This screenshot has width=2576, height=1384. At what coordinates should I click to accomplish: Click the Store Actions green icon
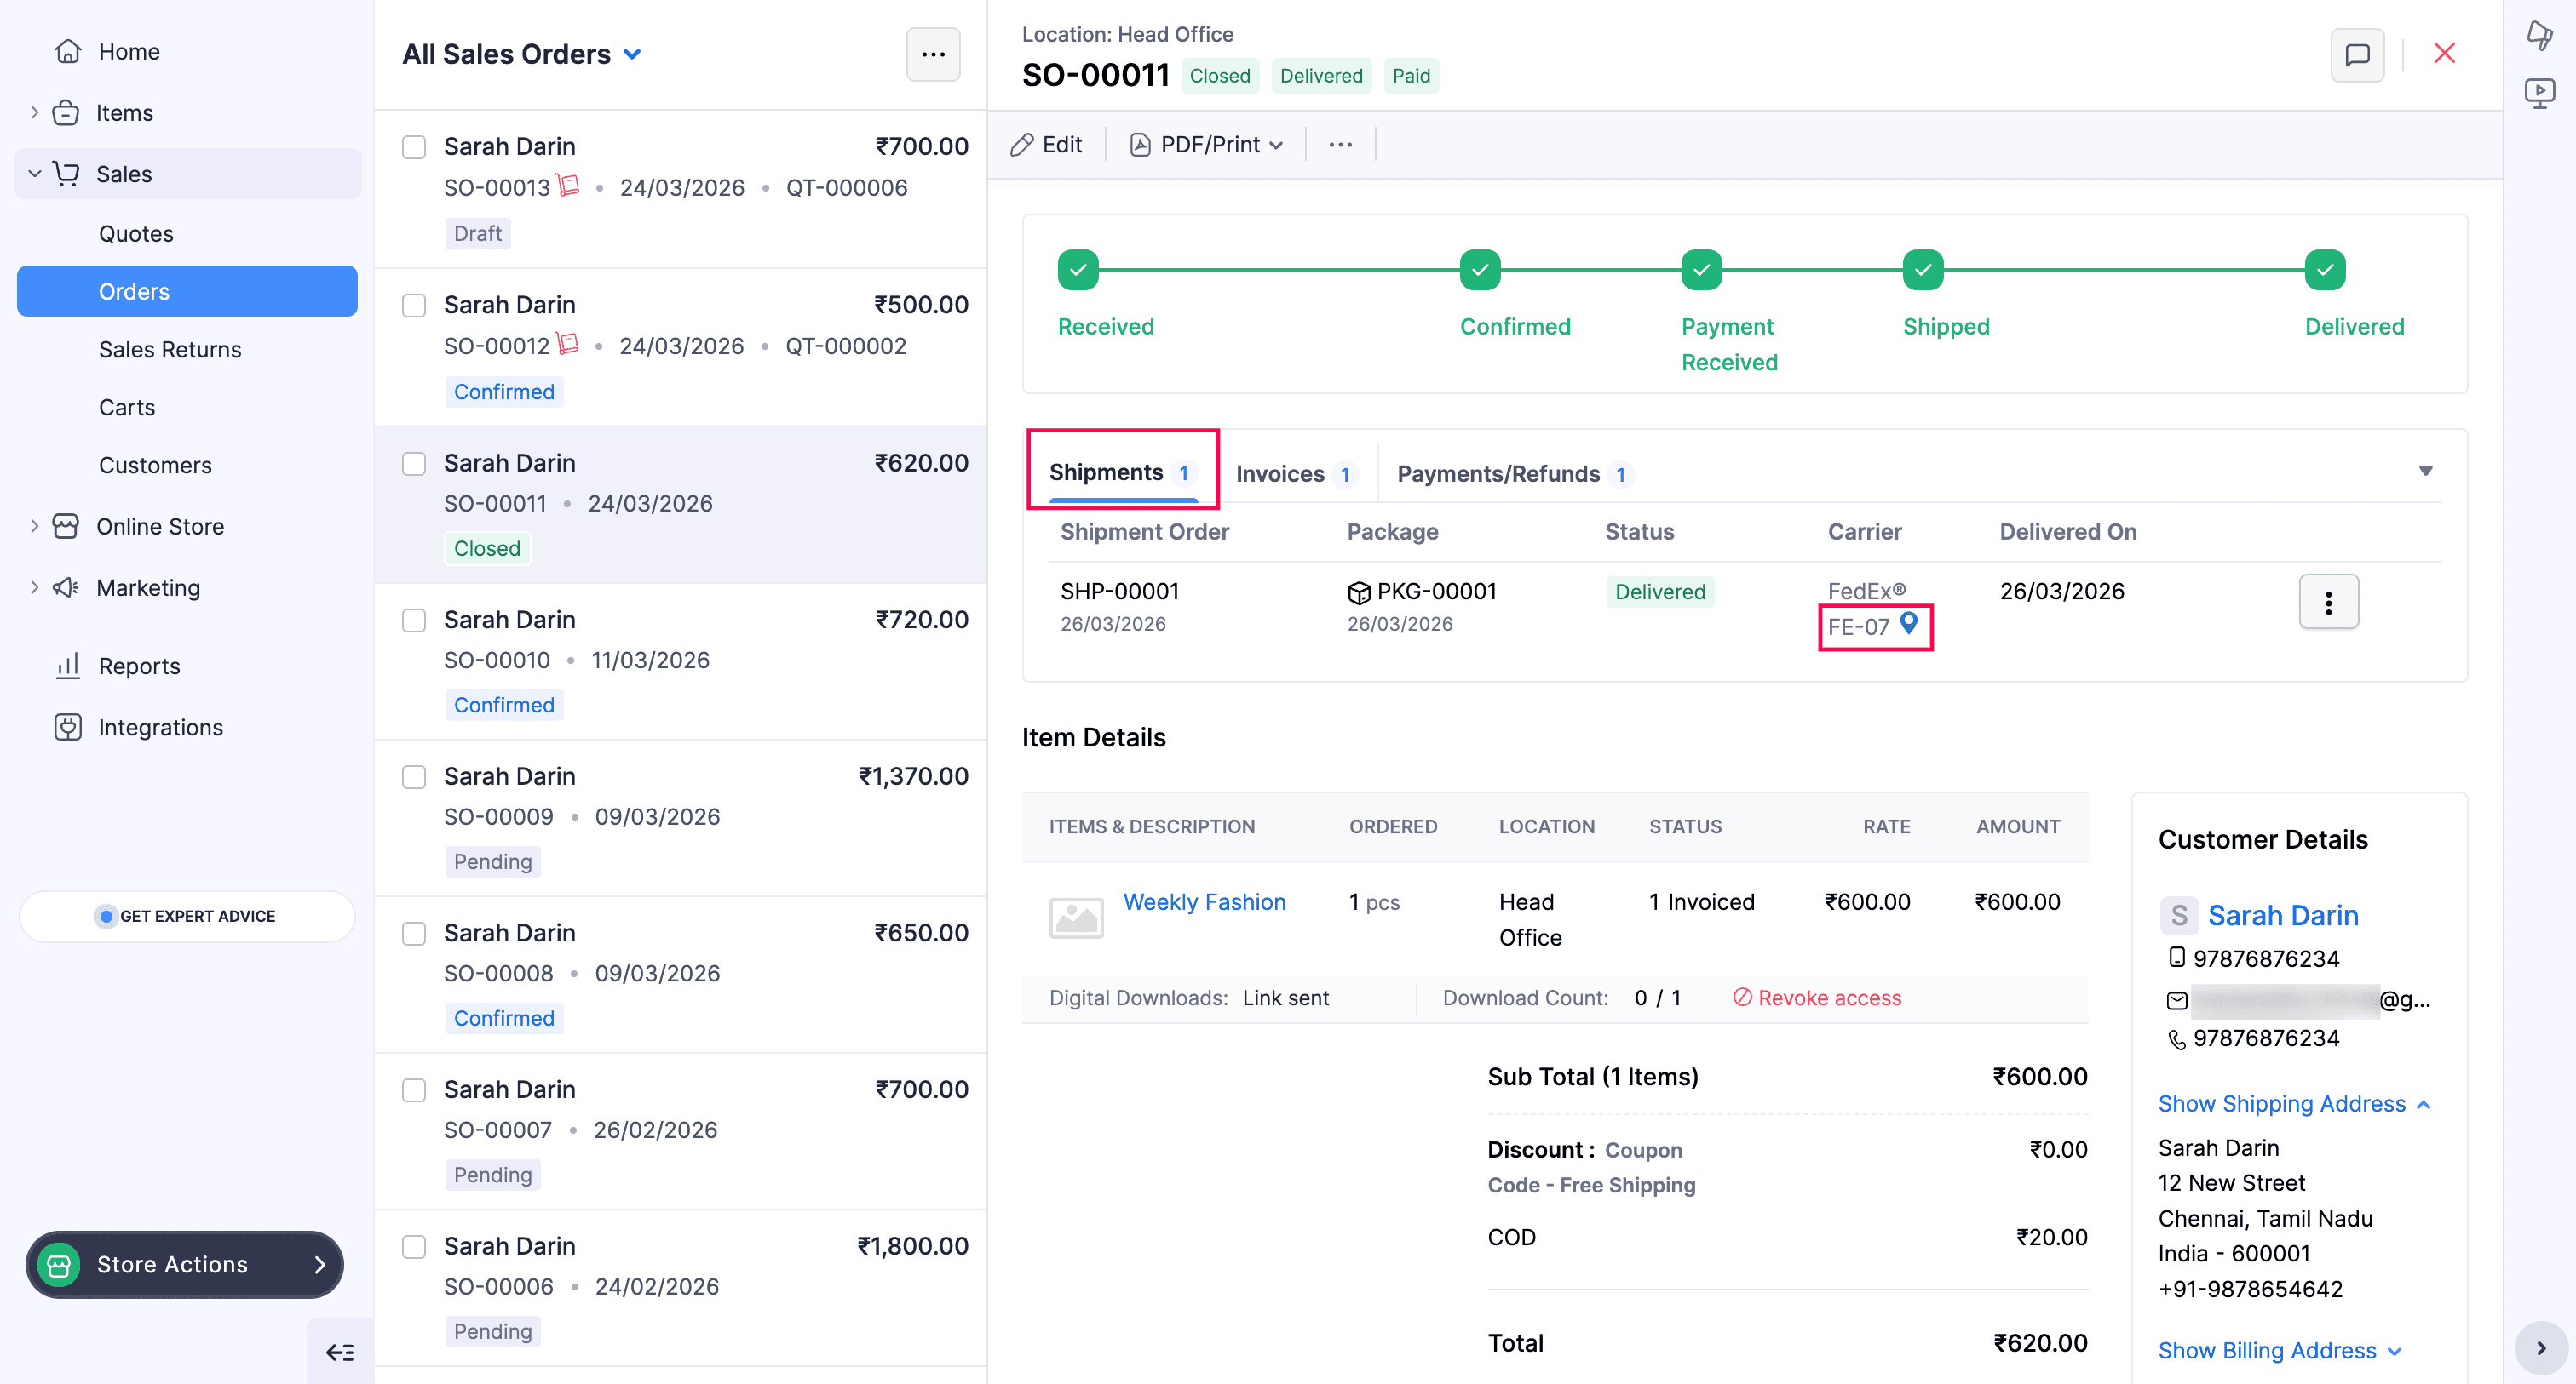click(x=59, y=1265)
